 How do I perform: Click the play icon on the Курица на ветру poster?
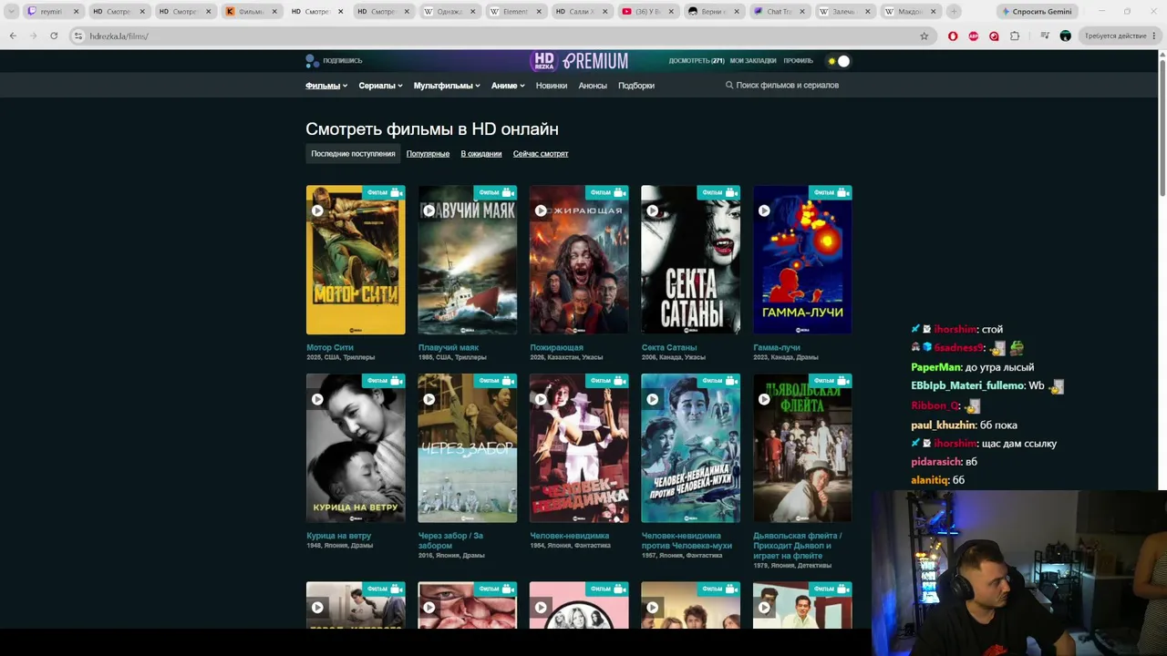pyautogui.click(x=317, y=399)
